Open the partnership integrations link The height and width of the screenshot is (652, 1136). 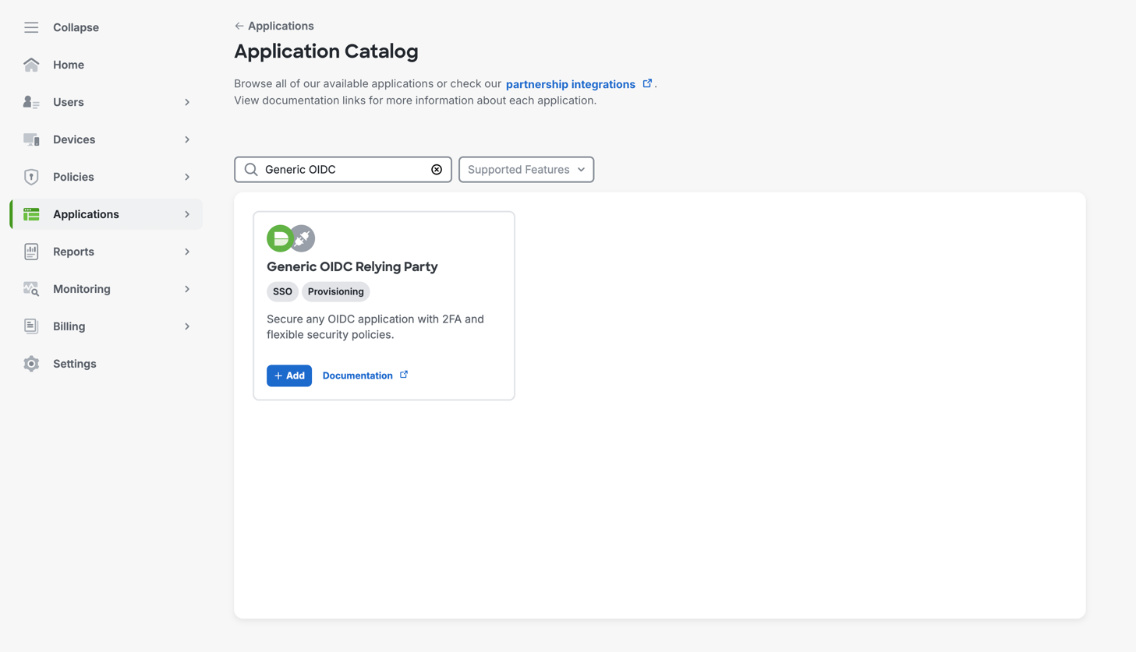click(571, 84)
